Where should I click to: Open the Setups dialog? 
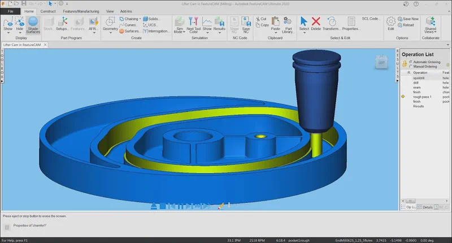[62, 24]
